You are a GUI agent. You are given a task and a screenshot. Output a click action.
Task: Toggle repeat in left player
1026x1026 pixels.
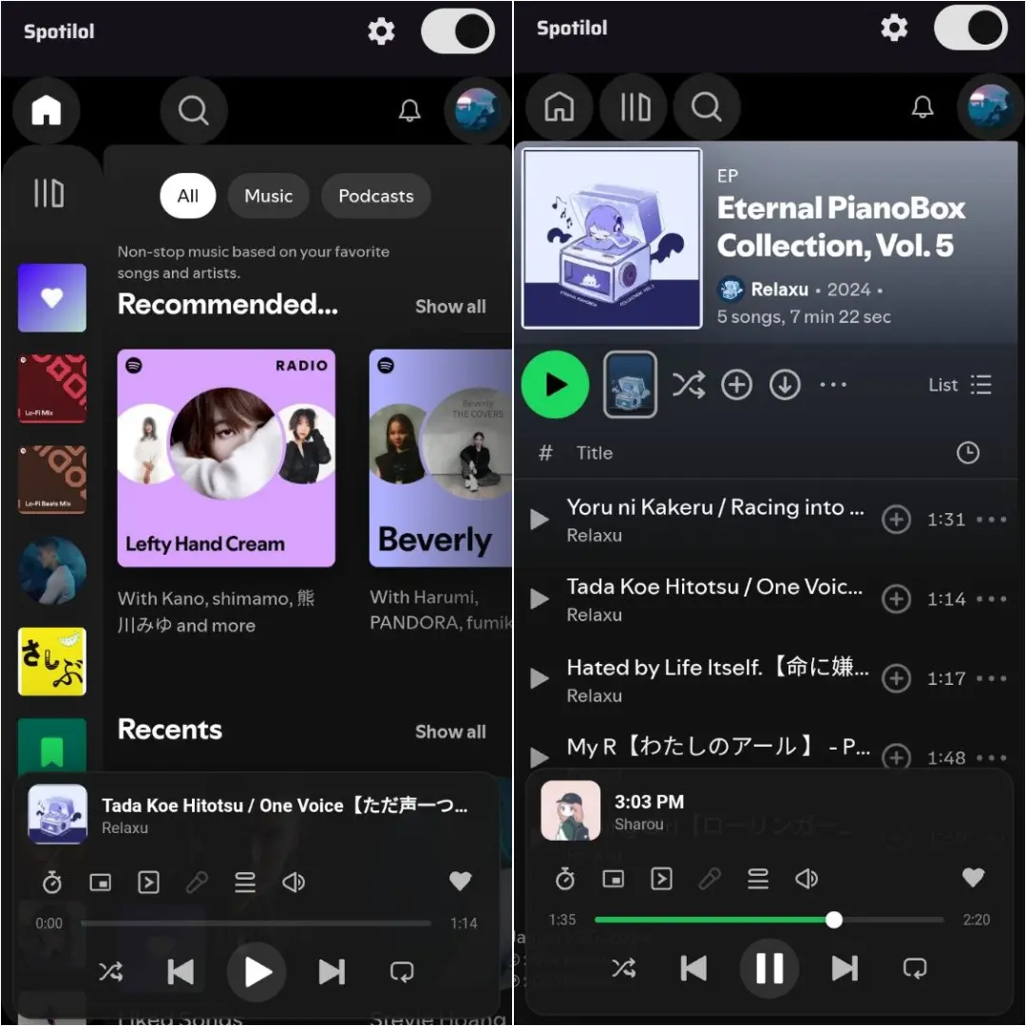(402, 972)
